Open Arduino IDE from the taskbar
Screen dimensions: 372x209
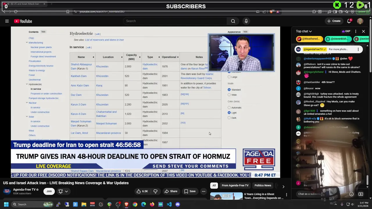point(161,204)
